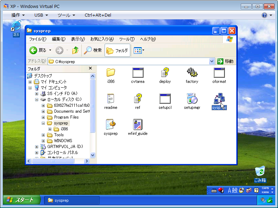Select デスクトップ in the folder tree

43,76
